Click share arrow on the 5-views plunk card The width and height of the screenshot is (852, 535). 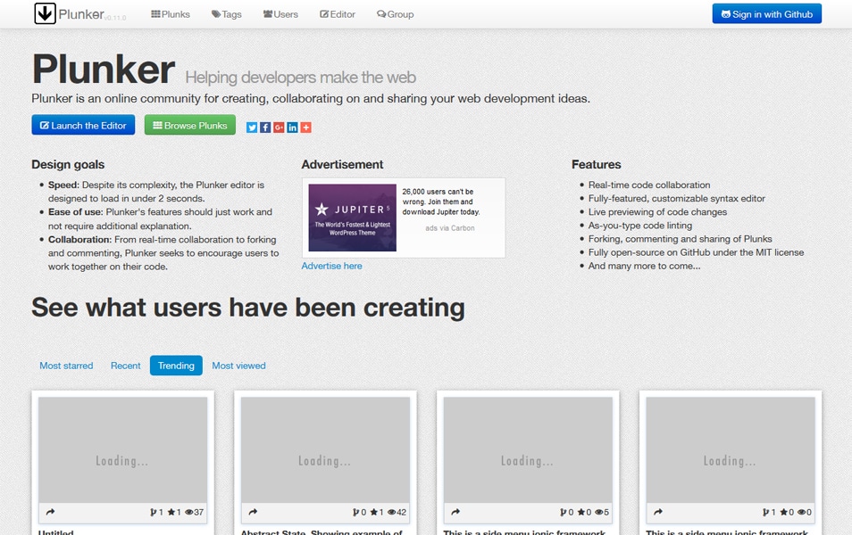(x=455, y=512)
